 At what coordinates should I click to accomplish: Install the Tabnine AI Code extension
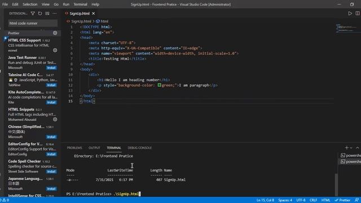pyautogui.click(x=51, y=85)
